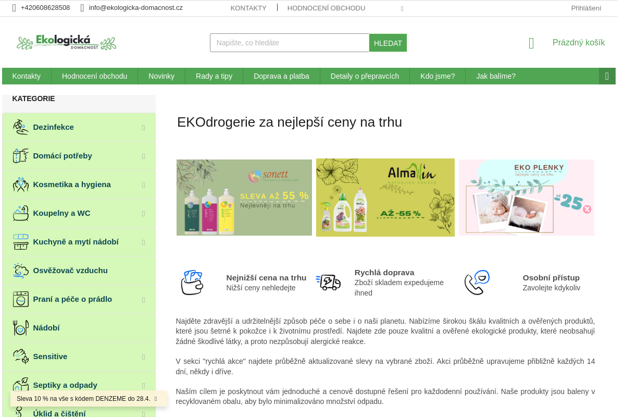Open Kontakty in green navigation bar
The height and width of the screenshot is (417, 625).
coord(27,76)
